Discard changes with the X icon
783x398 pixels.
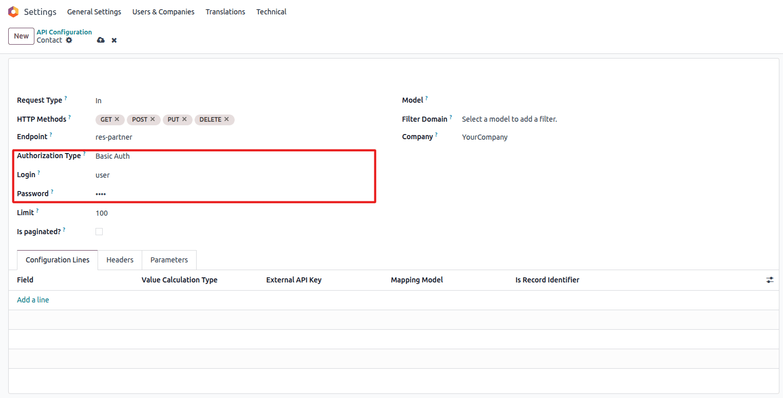pos(114,40)
